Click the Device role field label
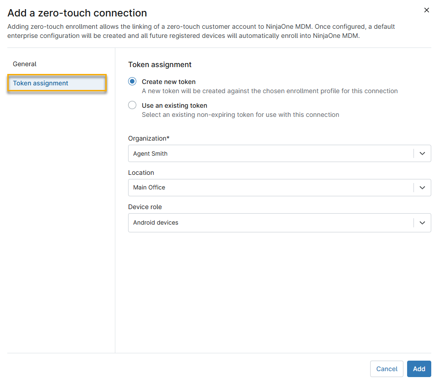The width and height of the screenshot is (439, 383). point(145,207)
